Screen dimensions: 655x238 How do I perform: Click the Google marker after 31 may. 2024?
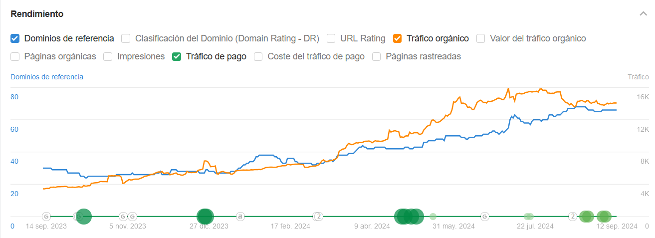[x=484, y=217]
